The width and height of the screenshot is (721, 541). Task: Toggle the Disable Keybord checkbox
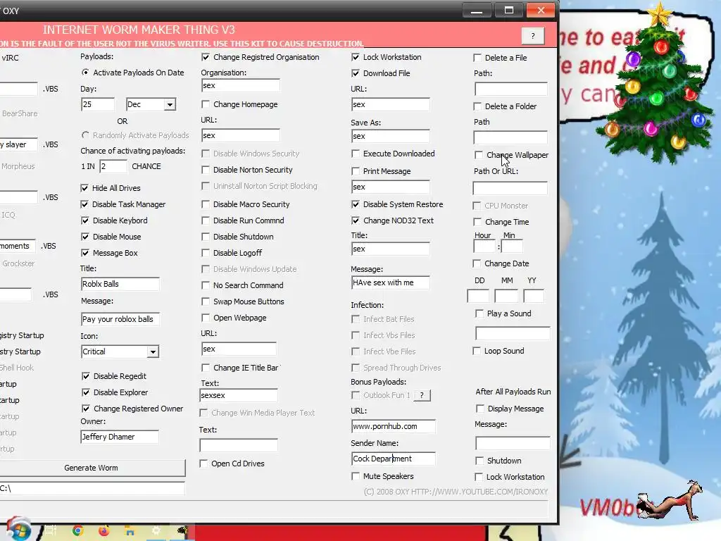84,220
